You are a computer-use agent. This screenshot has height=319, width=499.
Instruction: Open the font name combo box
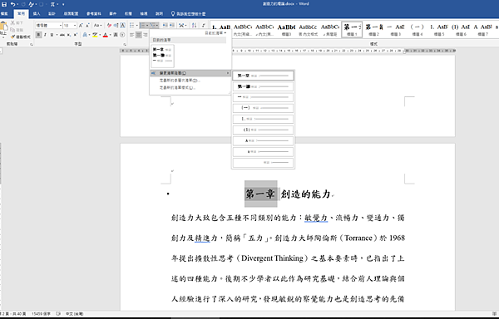tap(49, 26)
